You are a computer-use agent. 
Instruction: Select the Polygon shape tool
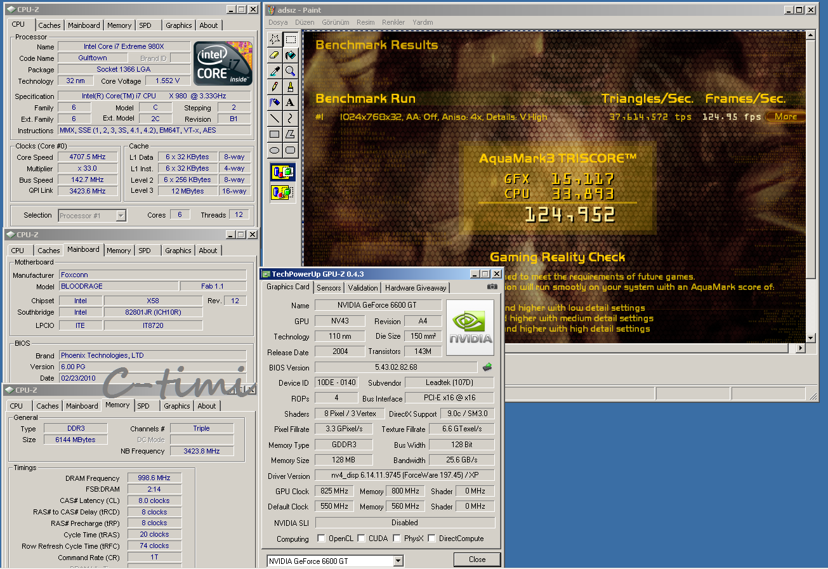click(x=290, y=134)
